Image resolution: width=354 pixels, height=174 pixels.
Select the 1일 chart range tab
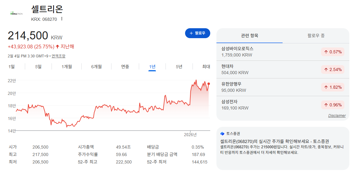click(x=11, y=66)
